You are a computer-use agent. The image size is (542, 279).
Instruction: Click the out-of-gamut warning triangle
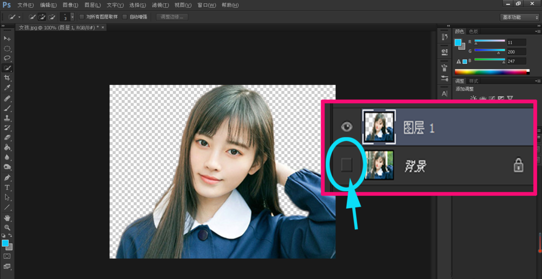tap(459, 62)
